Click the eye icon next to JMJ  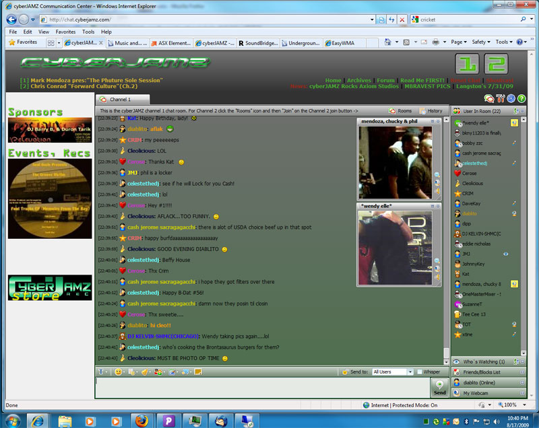[x=506, y=254]
